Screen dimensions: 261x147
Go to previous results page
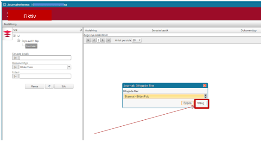coord(94,41)
